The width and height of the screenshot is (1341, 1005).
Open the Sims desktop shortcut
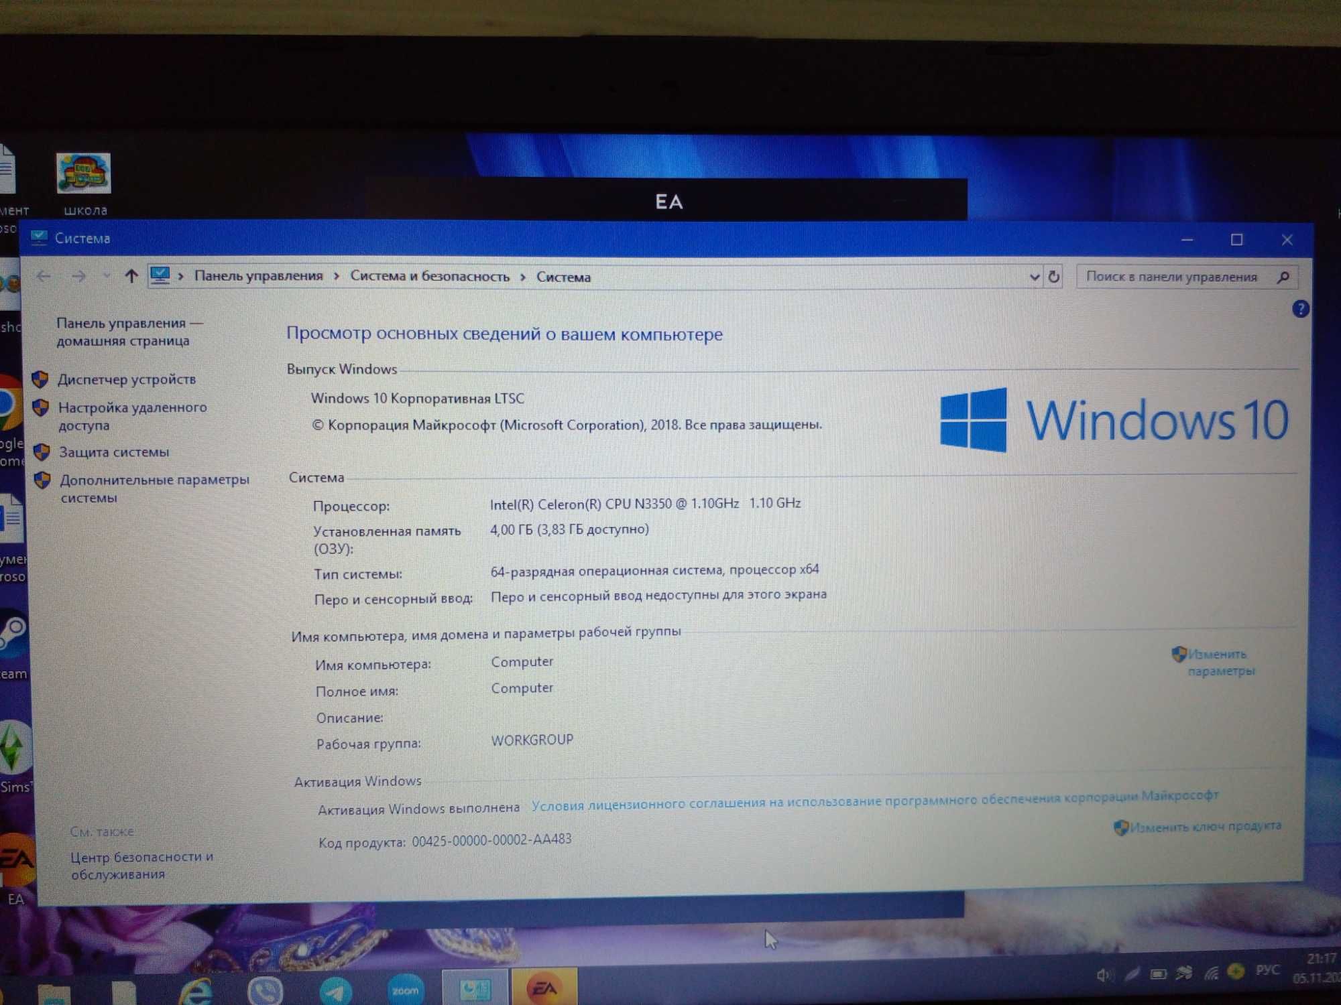point(15,757)
